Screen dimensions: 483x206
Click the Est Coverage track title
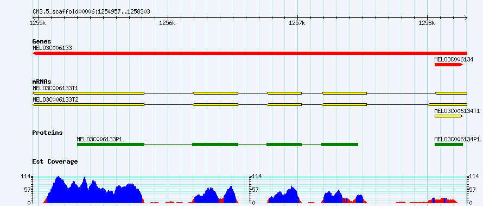click(x=55, y=161)
